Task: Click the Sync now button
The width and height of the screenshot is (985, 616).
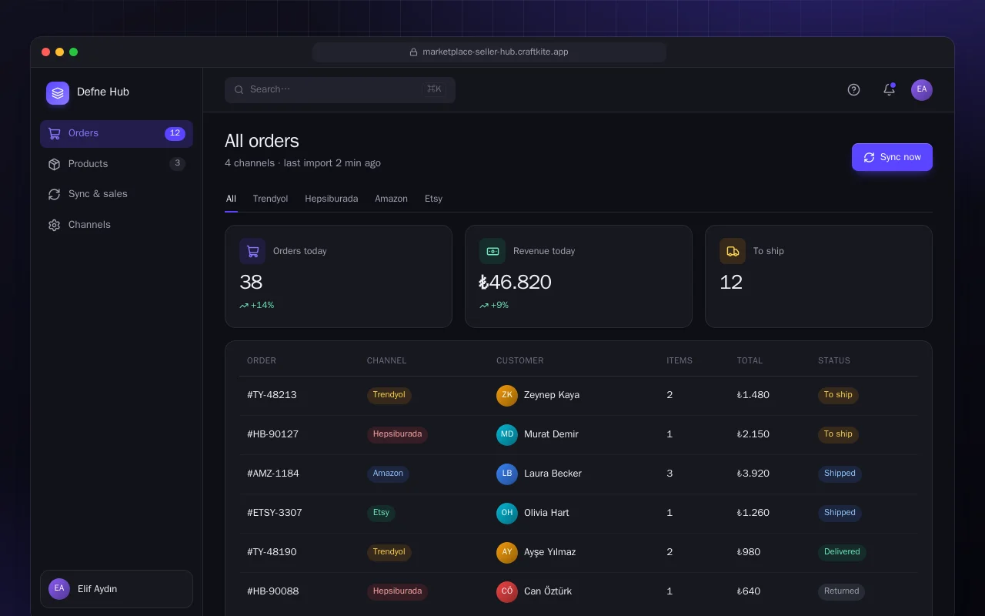Action: pos(892,157)
